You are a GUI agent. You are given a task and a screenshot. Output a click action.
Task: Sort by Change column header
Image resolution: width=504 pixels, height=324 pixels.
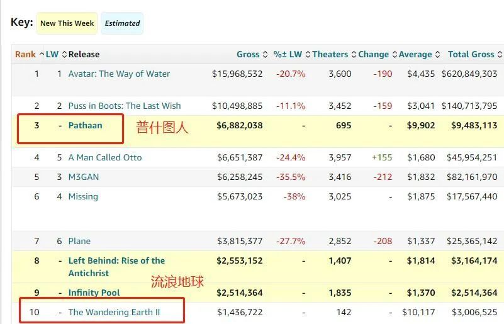coord(378,54)
